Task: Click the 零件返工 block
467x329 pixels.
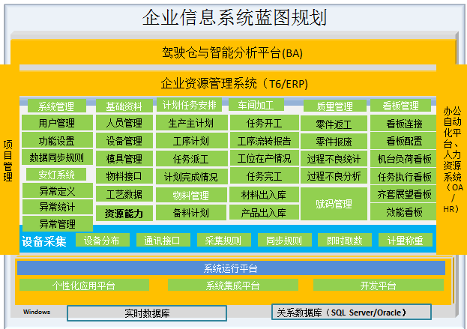Action: (x=334, y=124)
